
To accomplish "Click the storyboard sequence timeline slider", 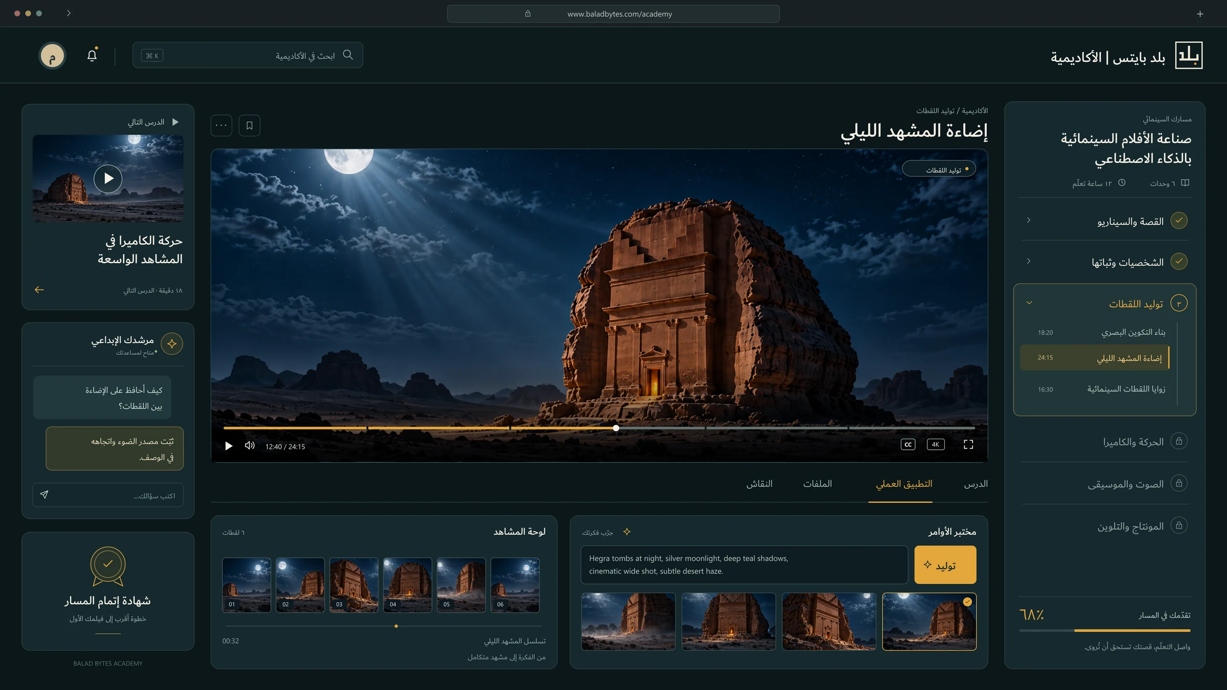I will pos(396,626).
